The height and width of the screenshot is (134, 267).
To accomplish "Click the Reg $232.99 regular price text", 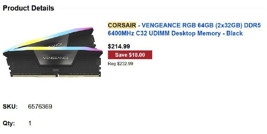I will click(120, 63).
